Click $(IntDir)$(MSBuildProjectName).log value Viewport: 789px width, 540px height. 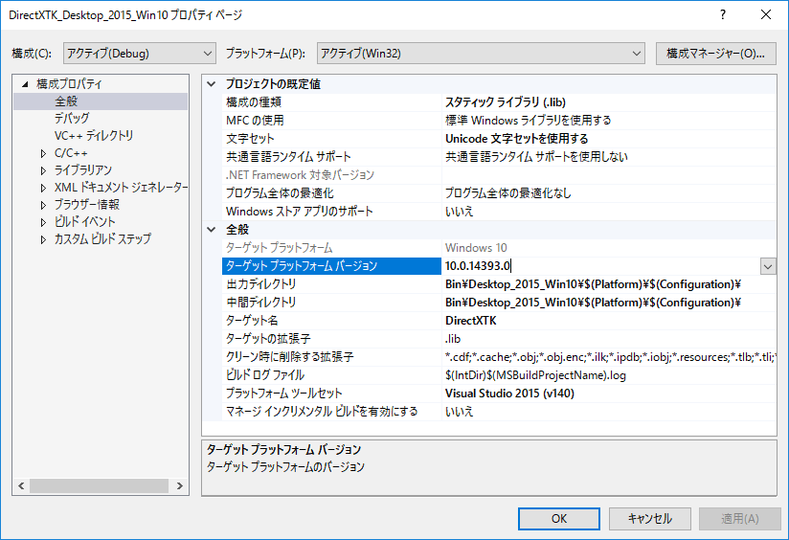[x=535, y=375]
